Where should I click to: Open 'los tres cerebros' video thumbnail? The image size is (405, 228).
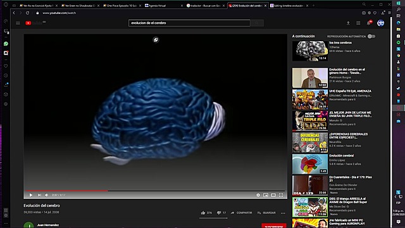(310, 51)
